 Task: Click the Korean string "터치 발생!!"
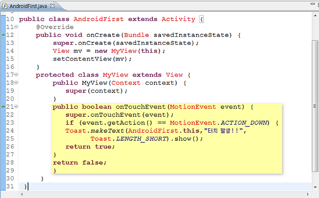click(224, 131)
